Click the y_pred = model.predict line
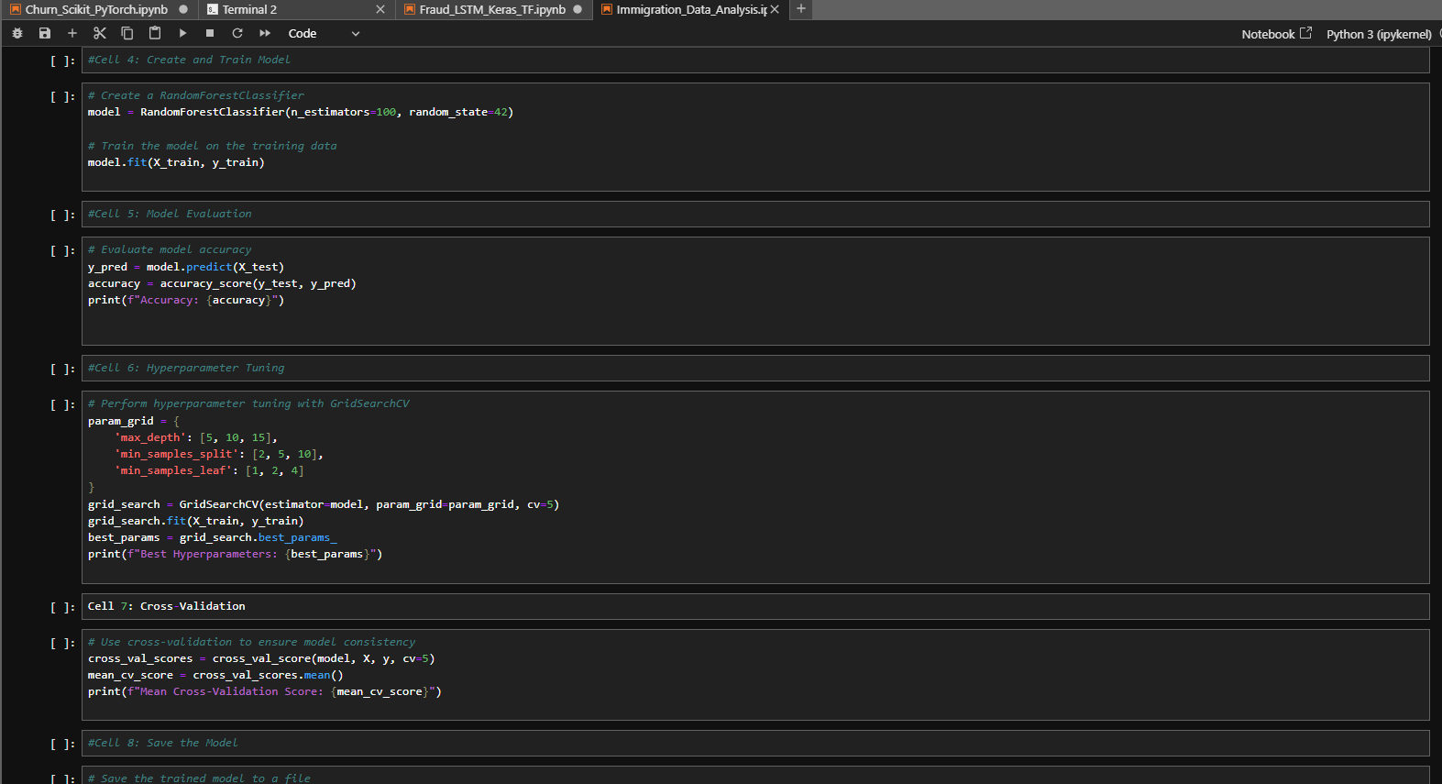This screenshot has height=784, width=1442. coord(186,267)
